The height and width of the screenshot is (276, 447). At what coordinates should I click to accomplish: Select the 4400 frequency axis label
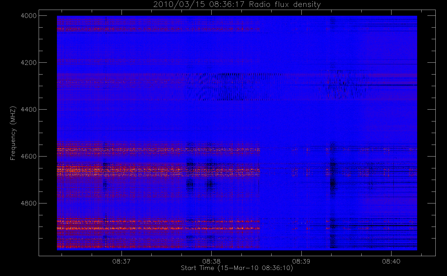point(29,110)
